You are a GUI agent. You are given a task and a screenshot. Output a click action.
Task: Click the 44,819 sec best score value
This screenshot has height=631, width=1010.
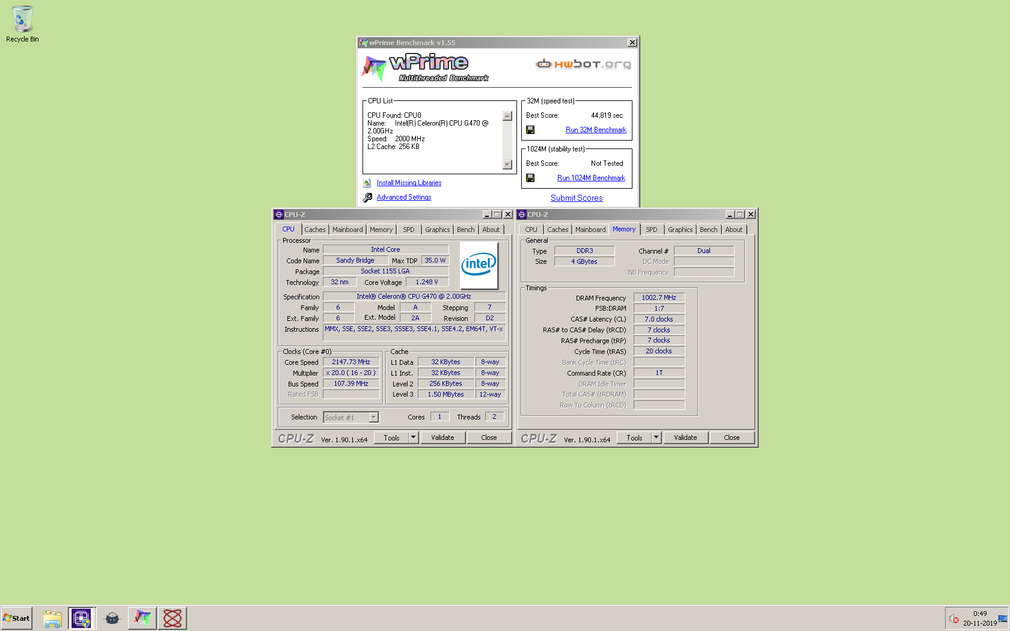tap(607, 115)
